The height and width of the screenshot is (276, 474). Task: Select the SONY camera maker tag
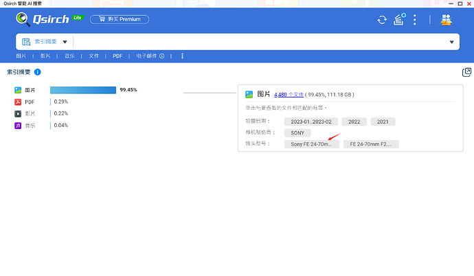(x=297, y=133)
